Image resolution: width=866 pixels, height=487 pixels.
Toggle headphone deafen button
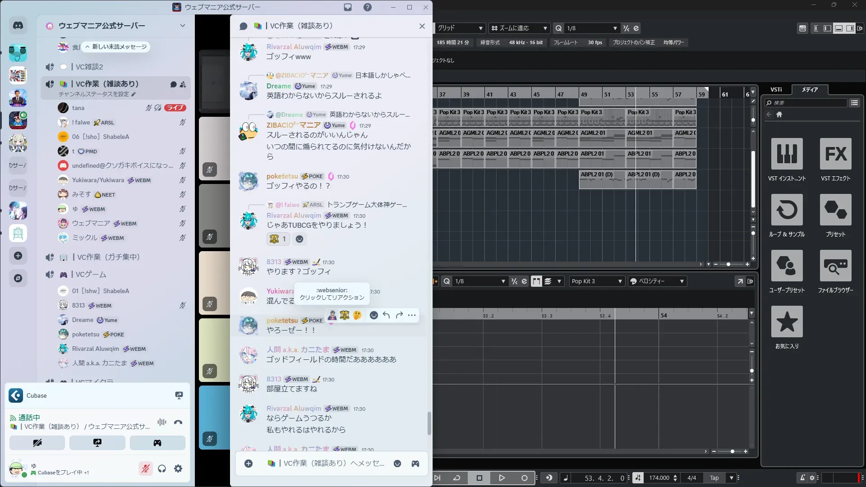[x=162, y=469]
